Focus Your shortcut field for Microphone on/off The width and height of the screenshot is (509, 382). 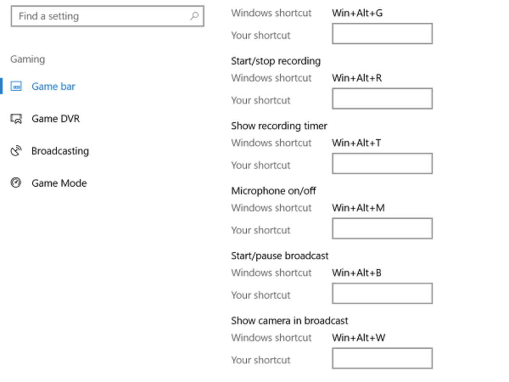tap(382, 229)
